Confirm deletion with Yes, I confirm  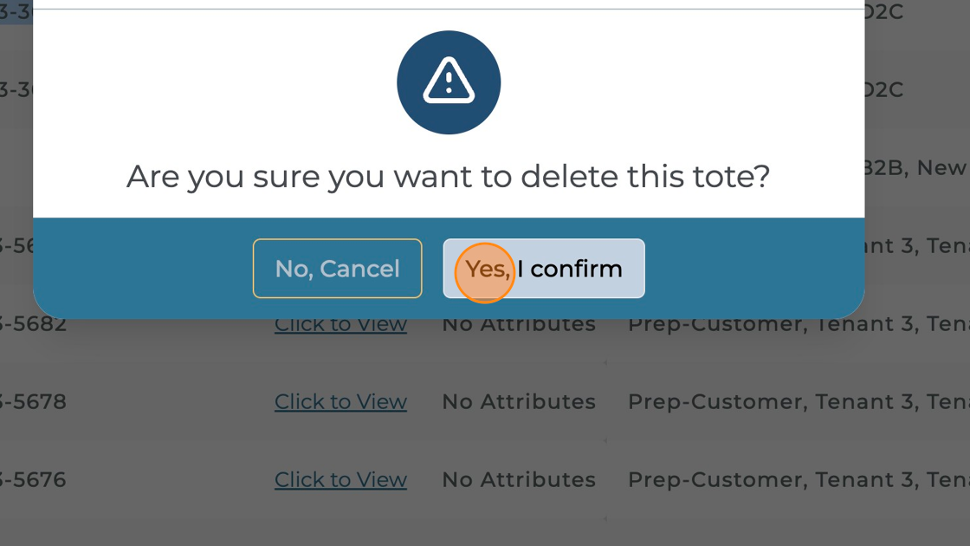pyautogui.click(x=544, y=269)
